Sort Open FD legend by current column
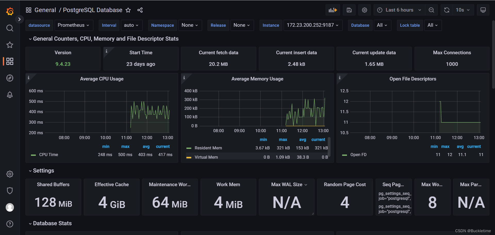 474,146
